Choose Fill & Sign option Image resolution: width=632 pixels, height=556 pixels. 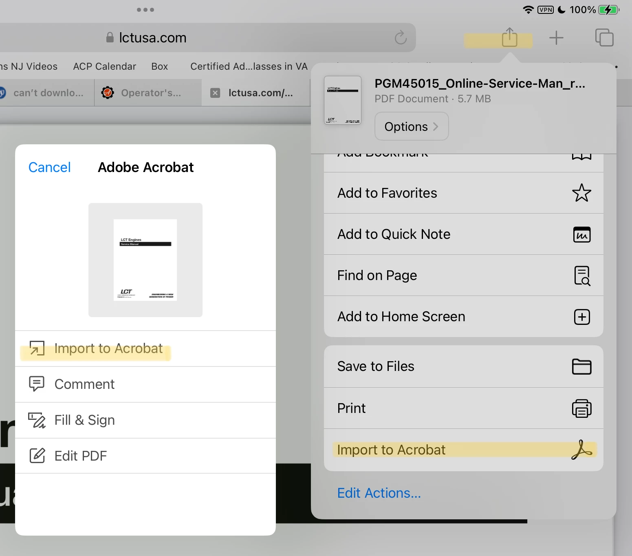[x=145, y=420]
